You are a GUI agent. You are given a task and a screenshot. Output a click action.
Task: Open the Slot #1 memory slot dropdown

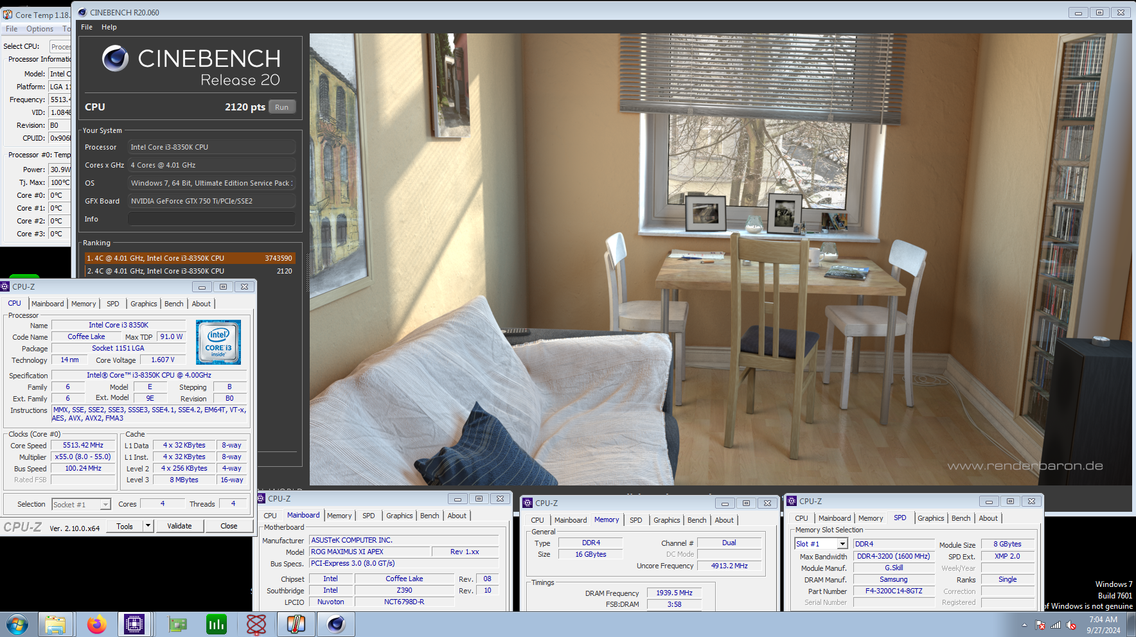(842, 544)
